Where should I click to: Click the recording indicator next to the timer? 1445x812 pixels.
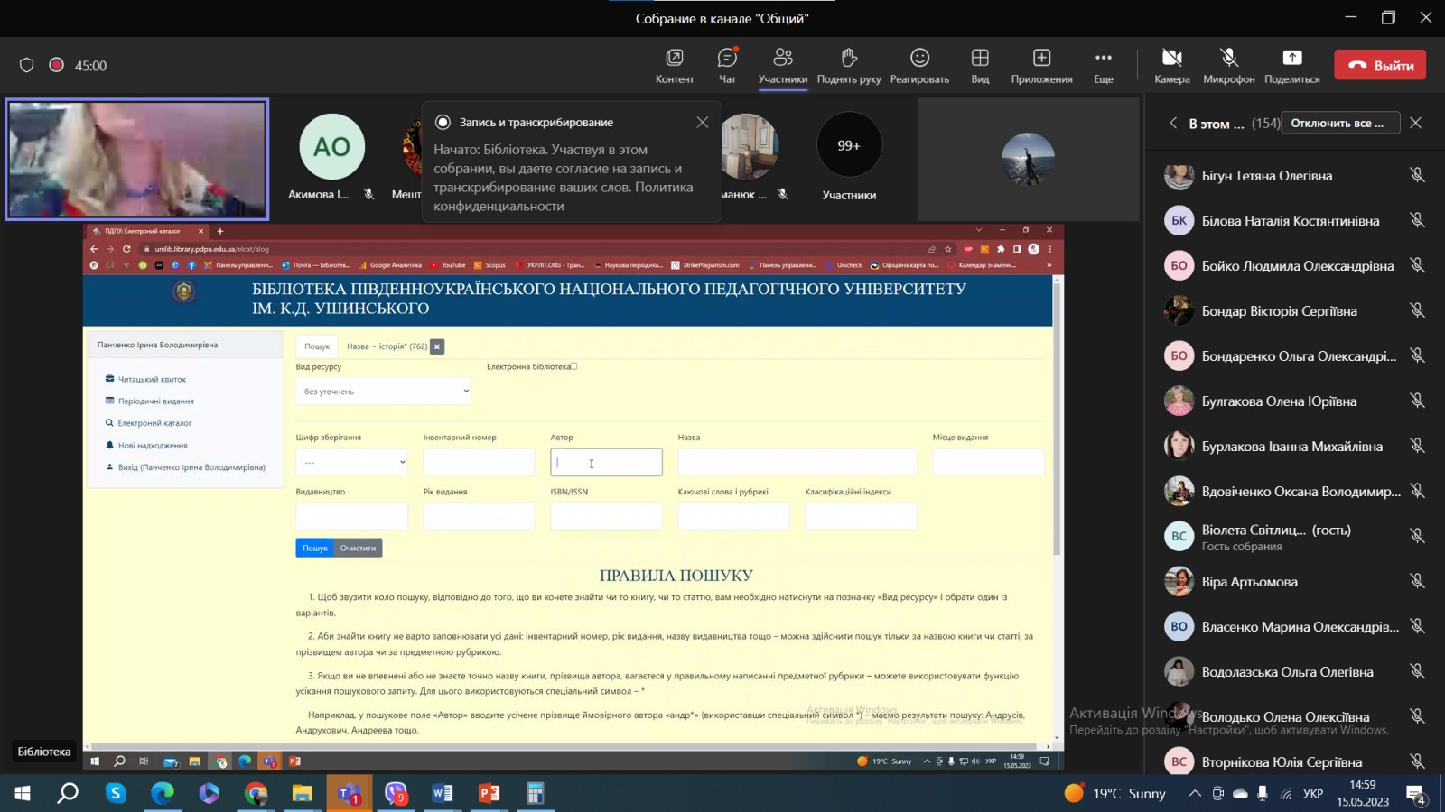click(56, 65)
